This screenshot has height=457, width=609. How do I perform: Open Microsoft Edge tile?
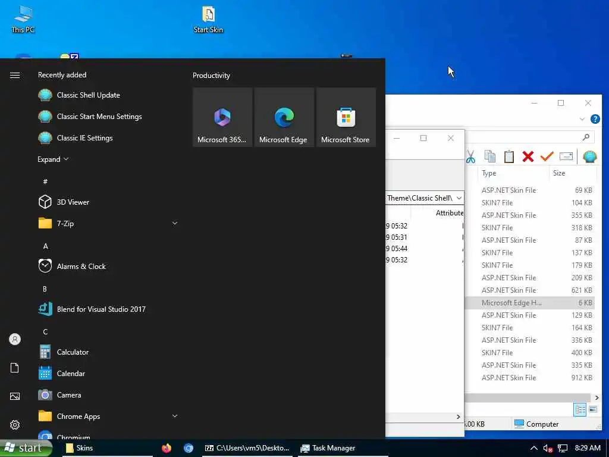284,117
